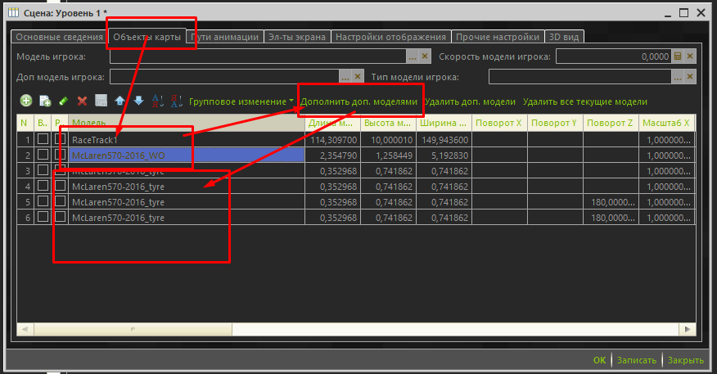Click the Длина м... column header
This screenshot has width=717, height=374.
coord(332,123)
